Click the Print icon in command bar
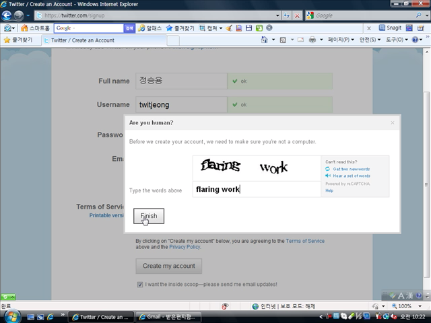The height and width of the screenshot is (323, 431). click(312, 40)
